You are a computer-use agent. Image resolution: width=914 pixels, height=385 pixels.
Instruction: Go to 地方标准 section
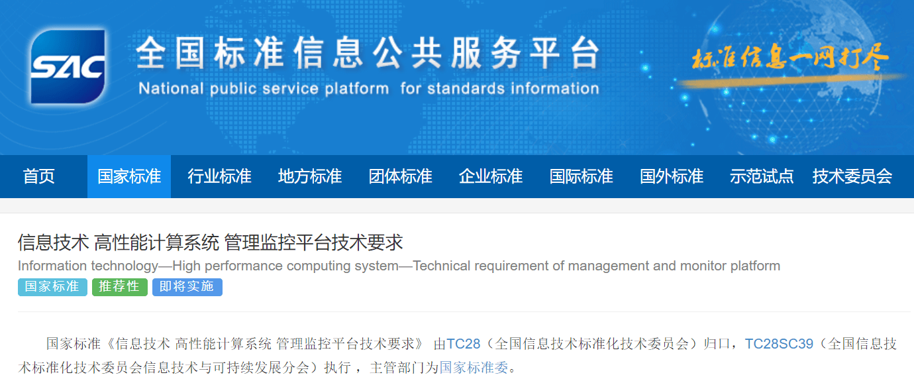pyautogui.click(x=310, y=176)
